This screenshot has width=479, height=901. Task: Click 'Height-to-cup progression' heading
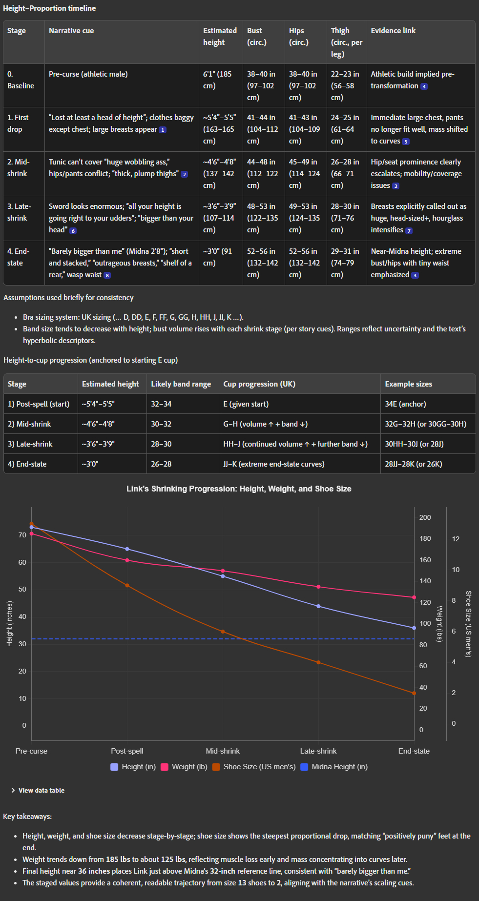(90, 360)
